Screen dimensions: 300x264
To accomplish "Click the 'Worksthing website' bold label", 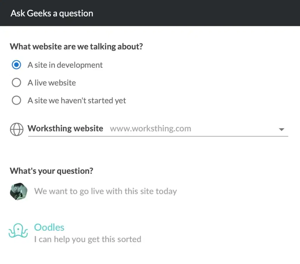I will click(65, 128).
